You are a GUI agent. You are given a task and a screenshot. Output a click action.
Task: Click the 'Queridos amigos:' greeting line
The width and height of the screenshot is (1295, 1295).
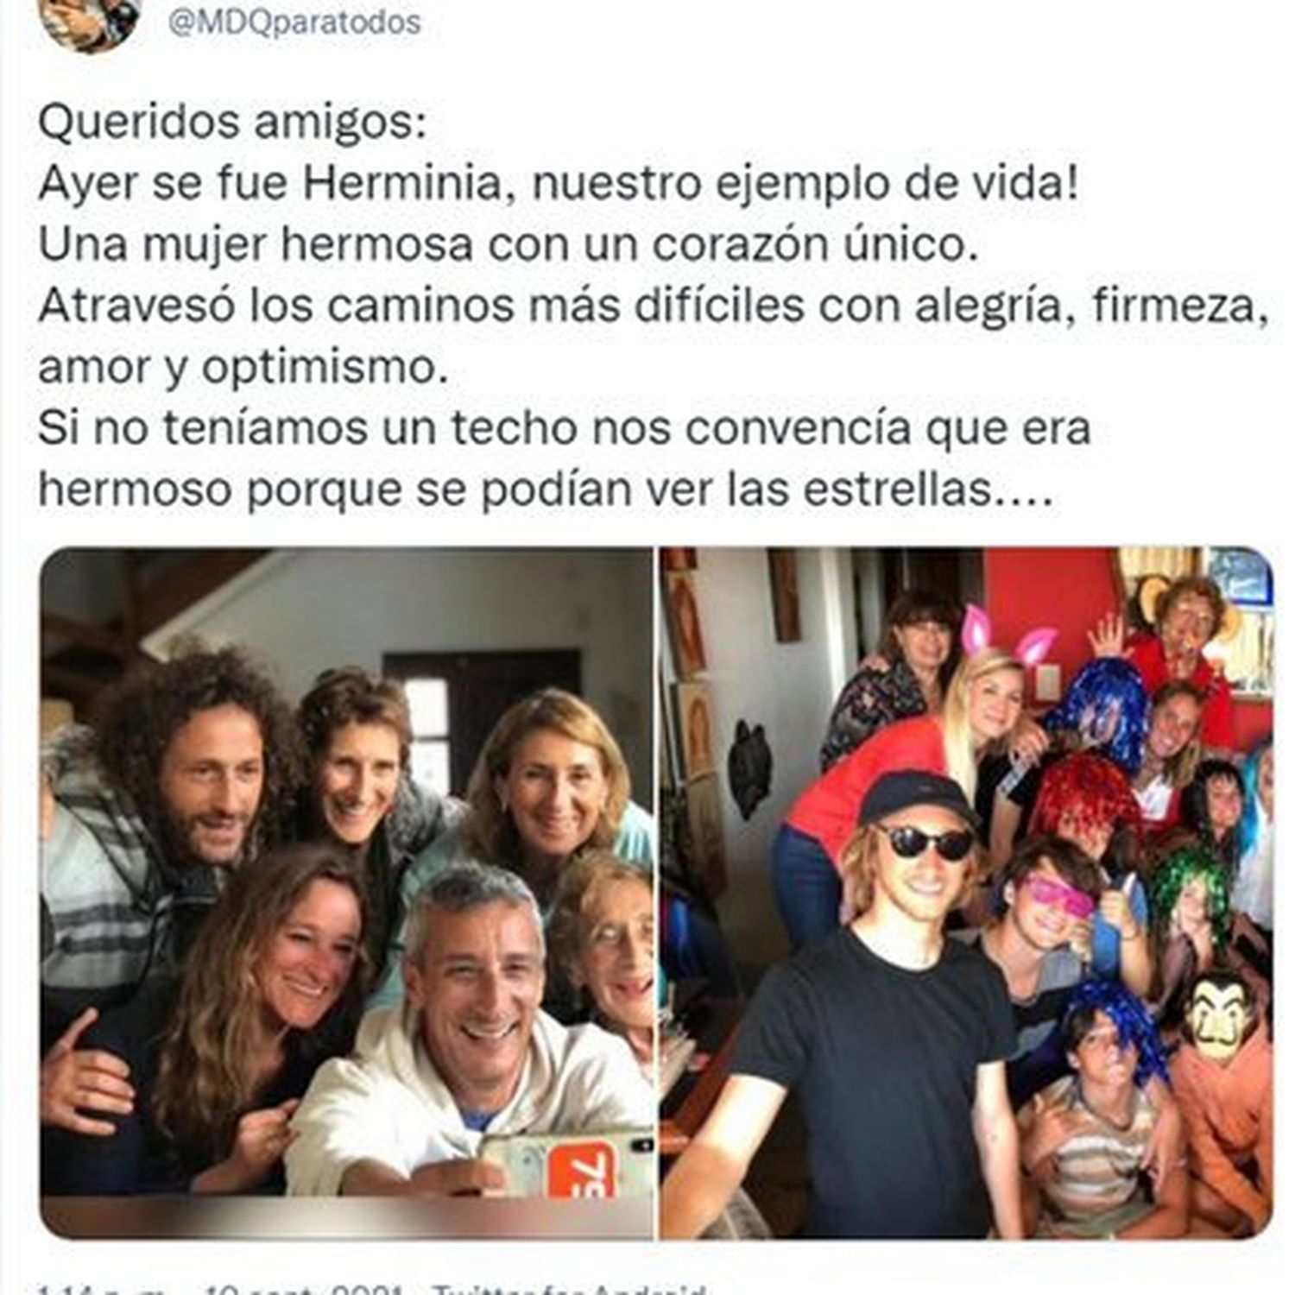coord(232,123)
